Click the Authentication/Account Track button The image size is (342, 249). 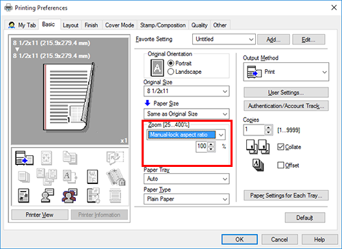point(286,106)
